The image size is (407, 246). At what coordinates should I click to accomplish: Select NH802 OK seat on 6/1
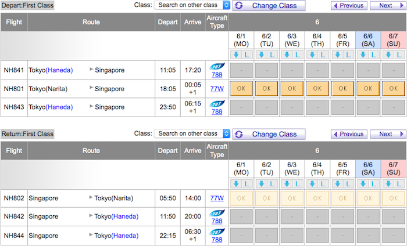241,198
